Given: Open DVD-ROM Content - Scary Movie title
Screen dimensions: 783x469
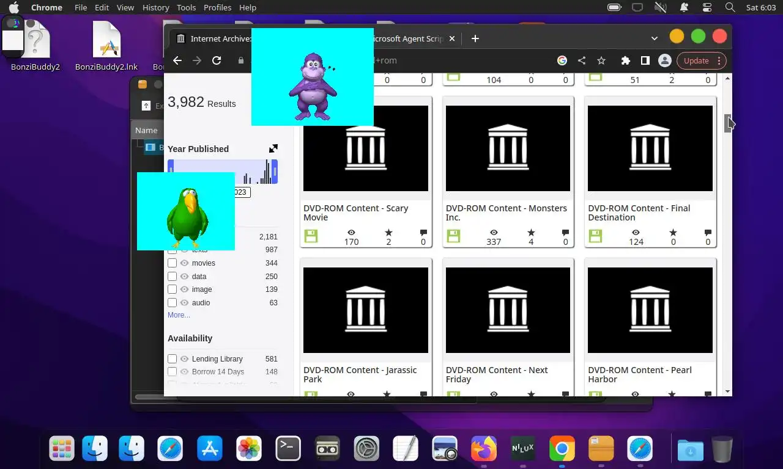Looking at the screenshot, I should pos(356,213).
